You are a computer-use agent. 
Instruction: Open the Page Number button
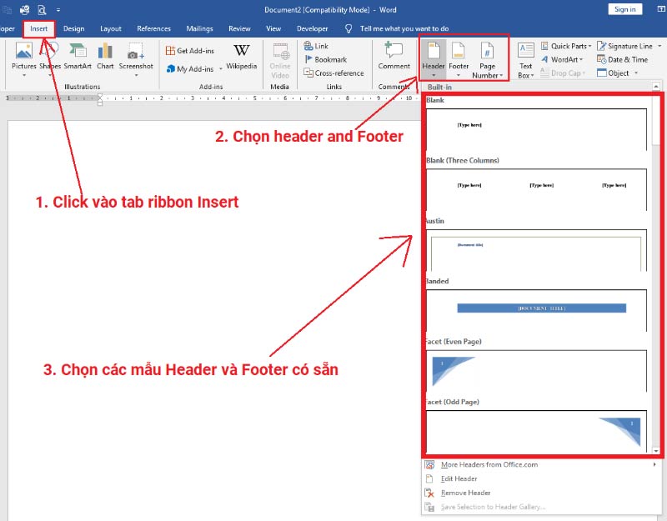click(487, 59)
